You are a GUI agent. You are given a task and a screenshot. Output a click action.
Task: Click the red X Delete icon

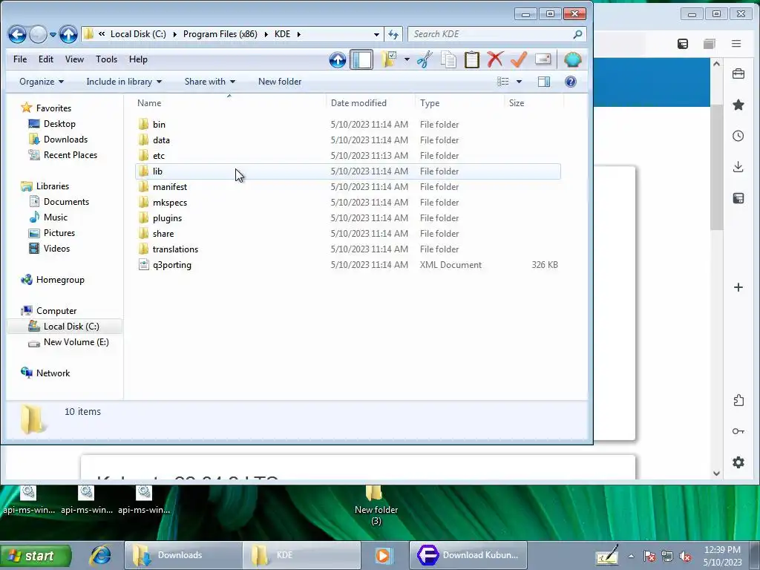[x=495, y=59]
